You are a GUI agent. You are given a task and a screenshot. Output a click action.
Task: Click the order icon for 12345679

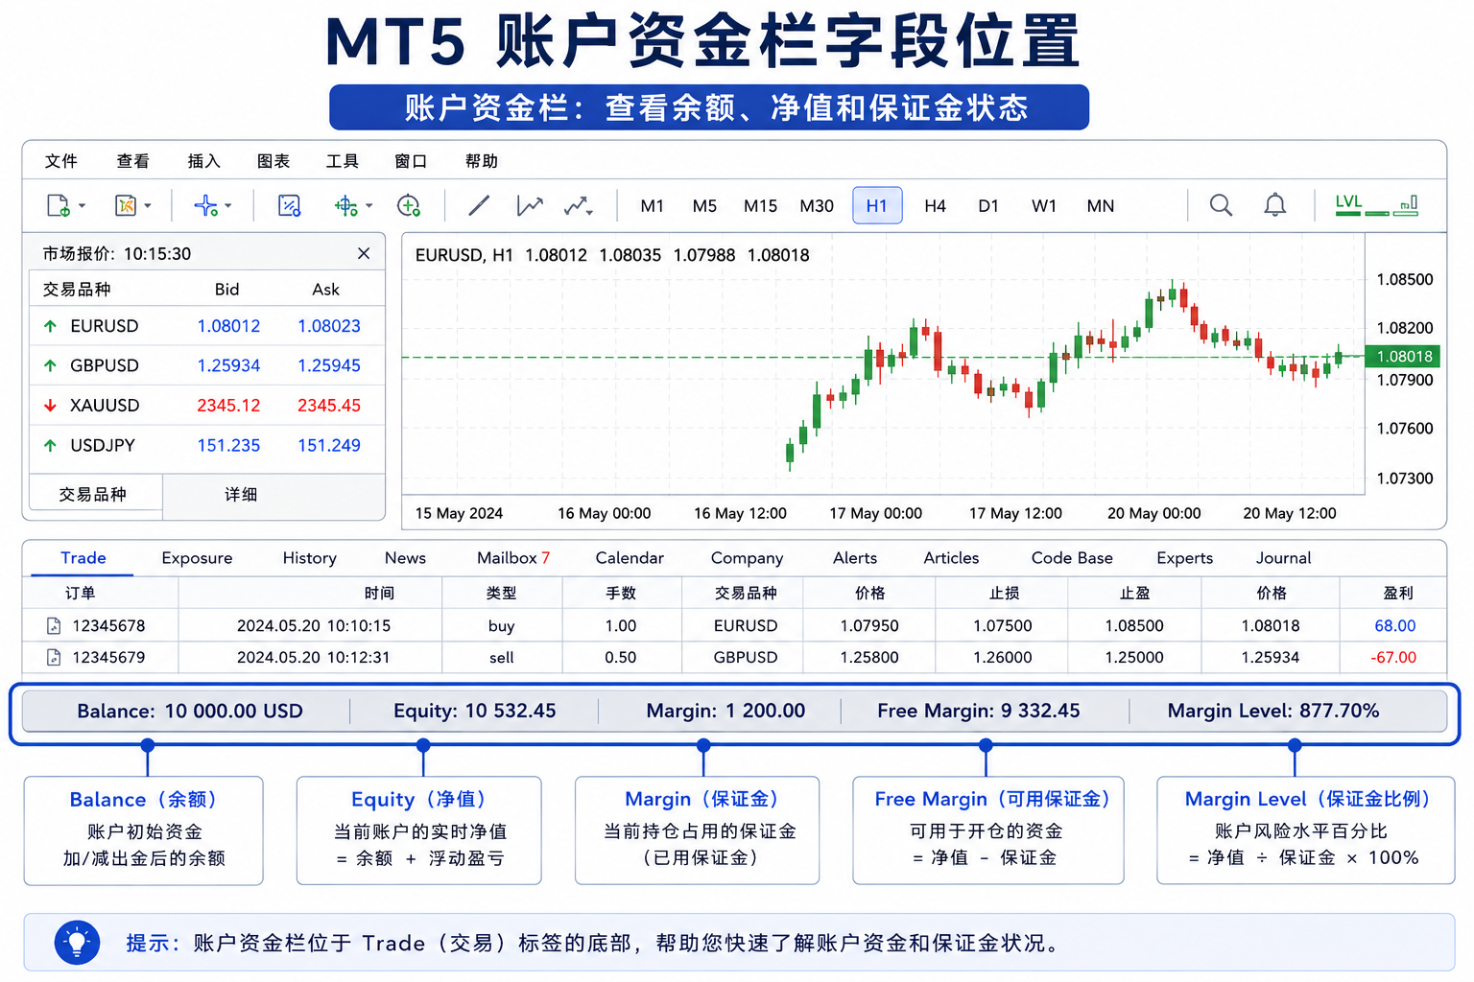[x=54, y=658]
